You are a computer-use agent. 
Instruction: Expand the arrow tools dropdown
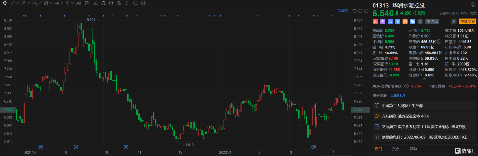[x=72, y=3]
